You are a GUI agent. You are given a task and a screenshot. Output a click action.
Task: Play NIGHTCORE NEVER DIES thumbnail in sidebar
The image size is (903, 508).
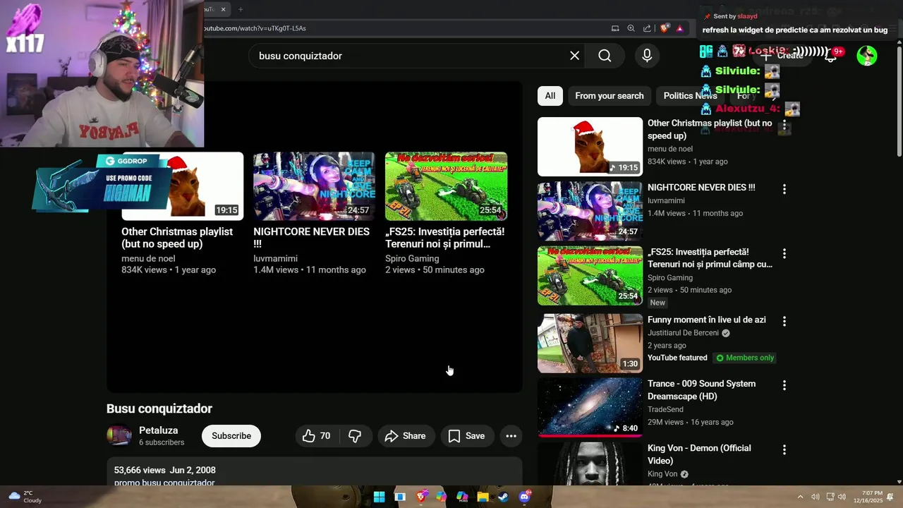click(x=590, y=211)
